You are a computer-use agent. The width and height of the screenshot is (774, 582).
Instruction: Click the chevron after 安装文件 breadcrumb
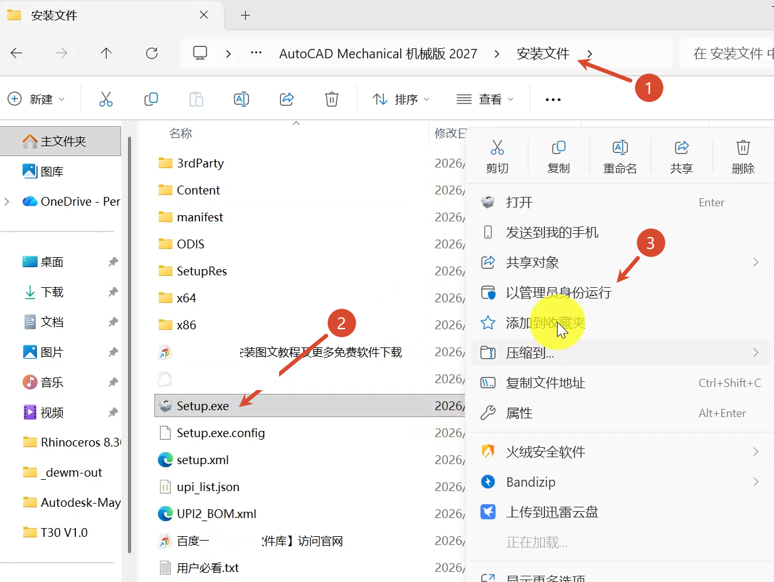point(590,54)
